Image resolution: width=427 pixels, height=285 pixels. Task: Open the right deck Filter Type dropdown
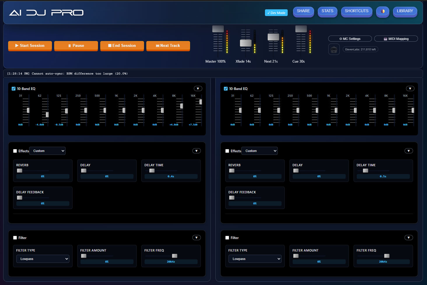click(x=254, y=259)
